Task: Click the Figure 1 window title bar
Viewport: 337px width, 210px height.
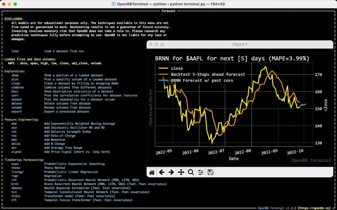Action: click(240, 44)
